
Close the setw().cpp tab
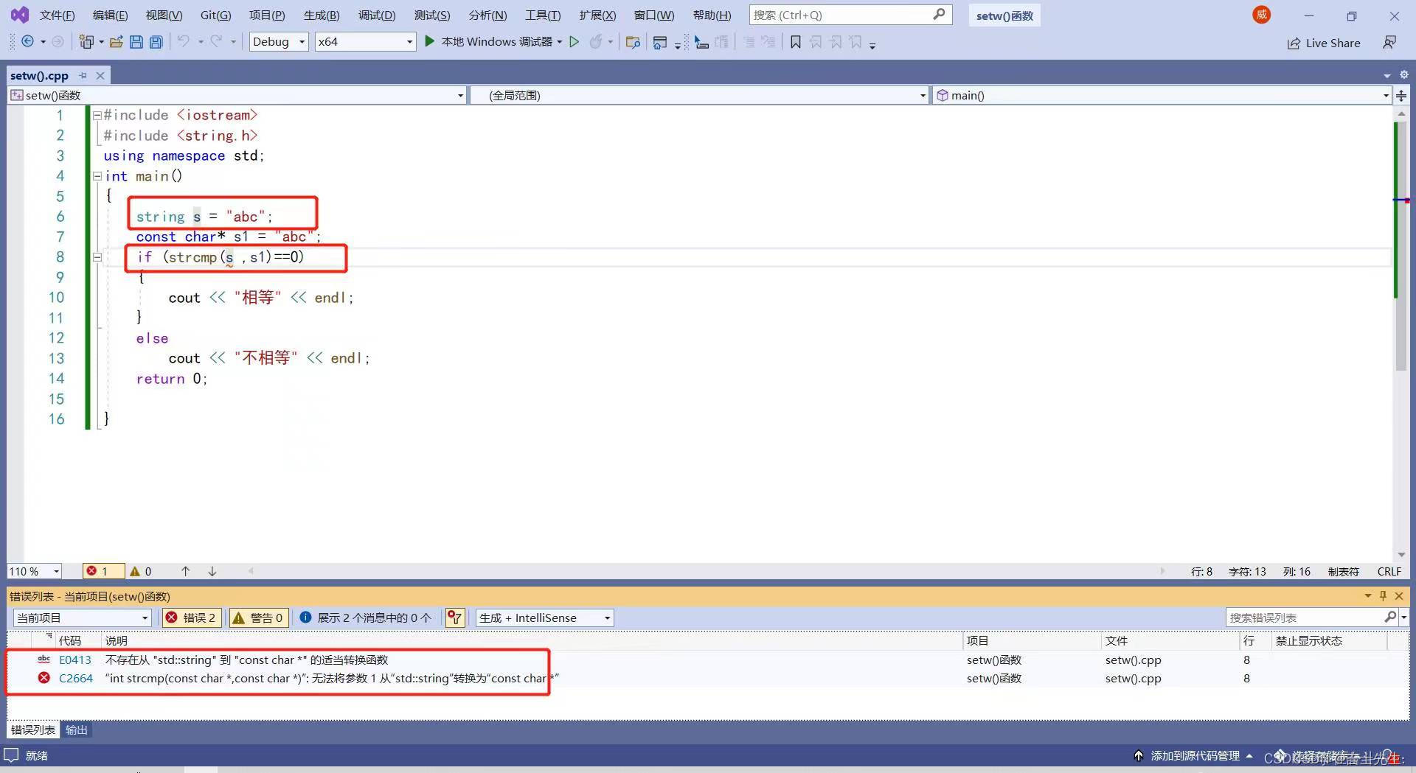click(x=100, y=75)
